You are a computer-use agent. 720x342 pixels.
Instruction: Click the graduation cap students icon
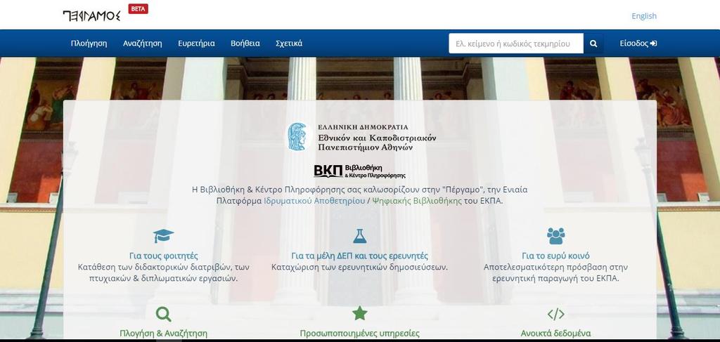163,236
